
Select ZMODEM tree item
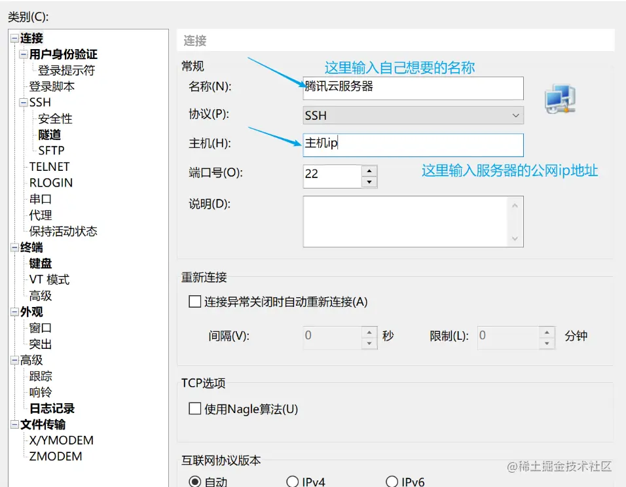(56, 456)
